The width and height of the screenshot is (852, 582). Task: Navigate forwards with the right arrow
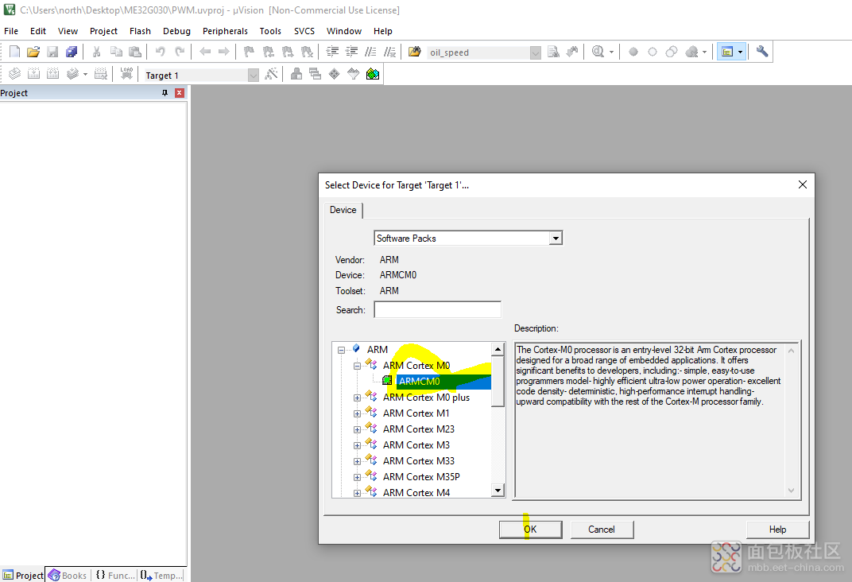tap(224, 52)
